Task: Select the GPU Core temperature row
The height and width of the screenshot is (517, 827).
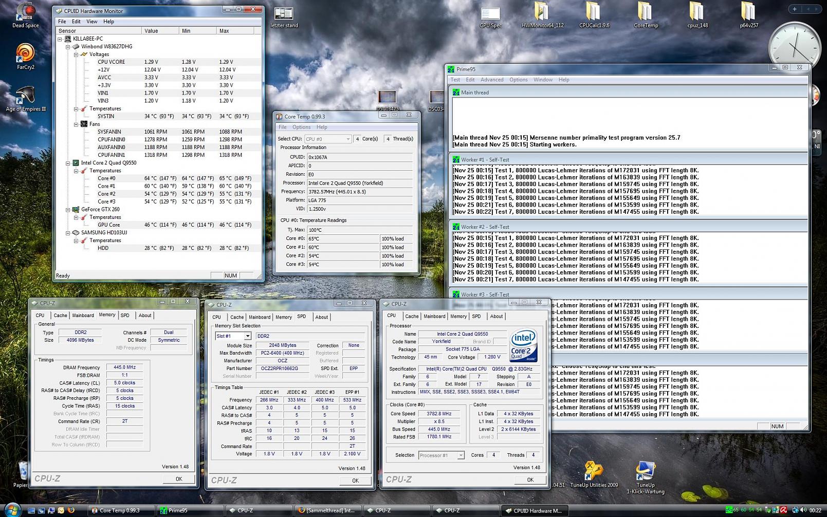Action: 158,225
